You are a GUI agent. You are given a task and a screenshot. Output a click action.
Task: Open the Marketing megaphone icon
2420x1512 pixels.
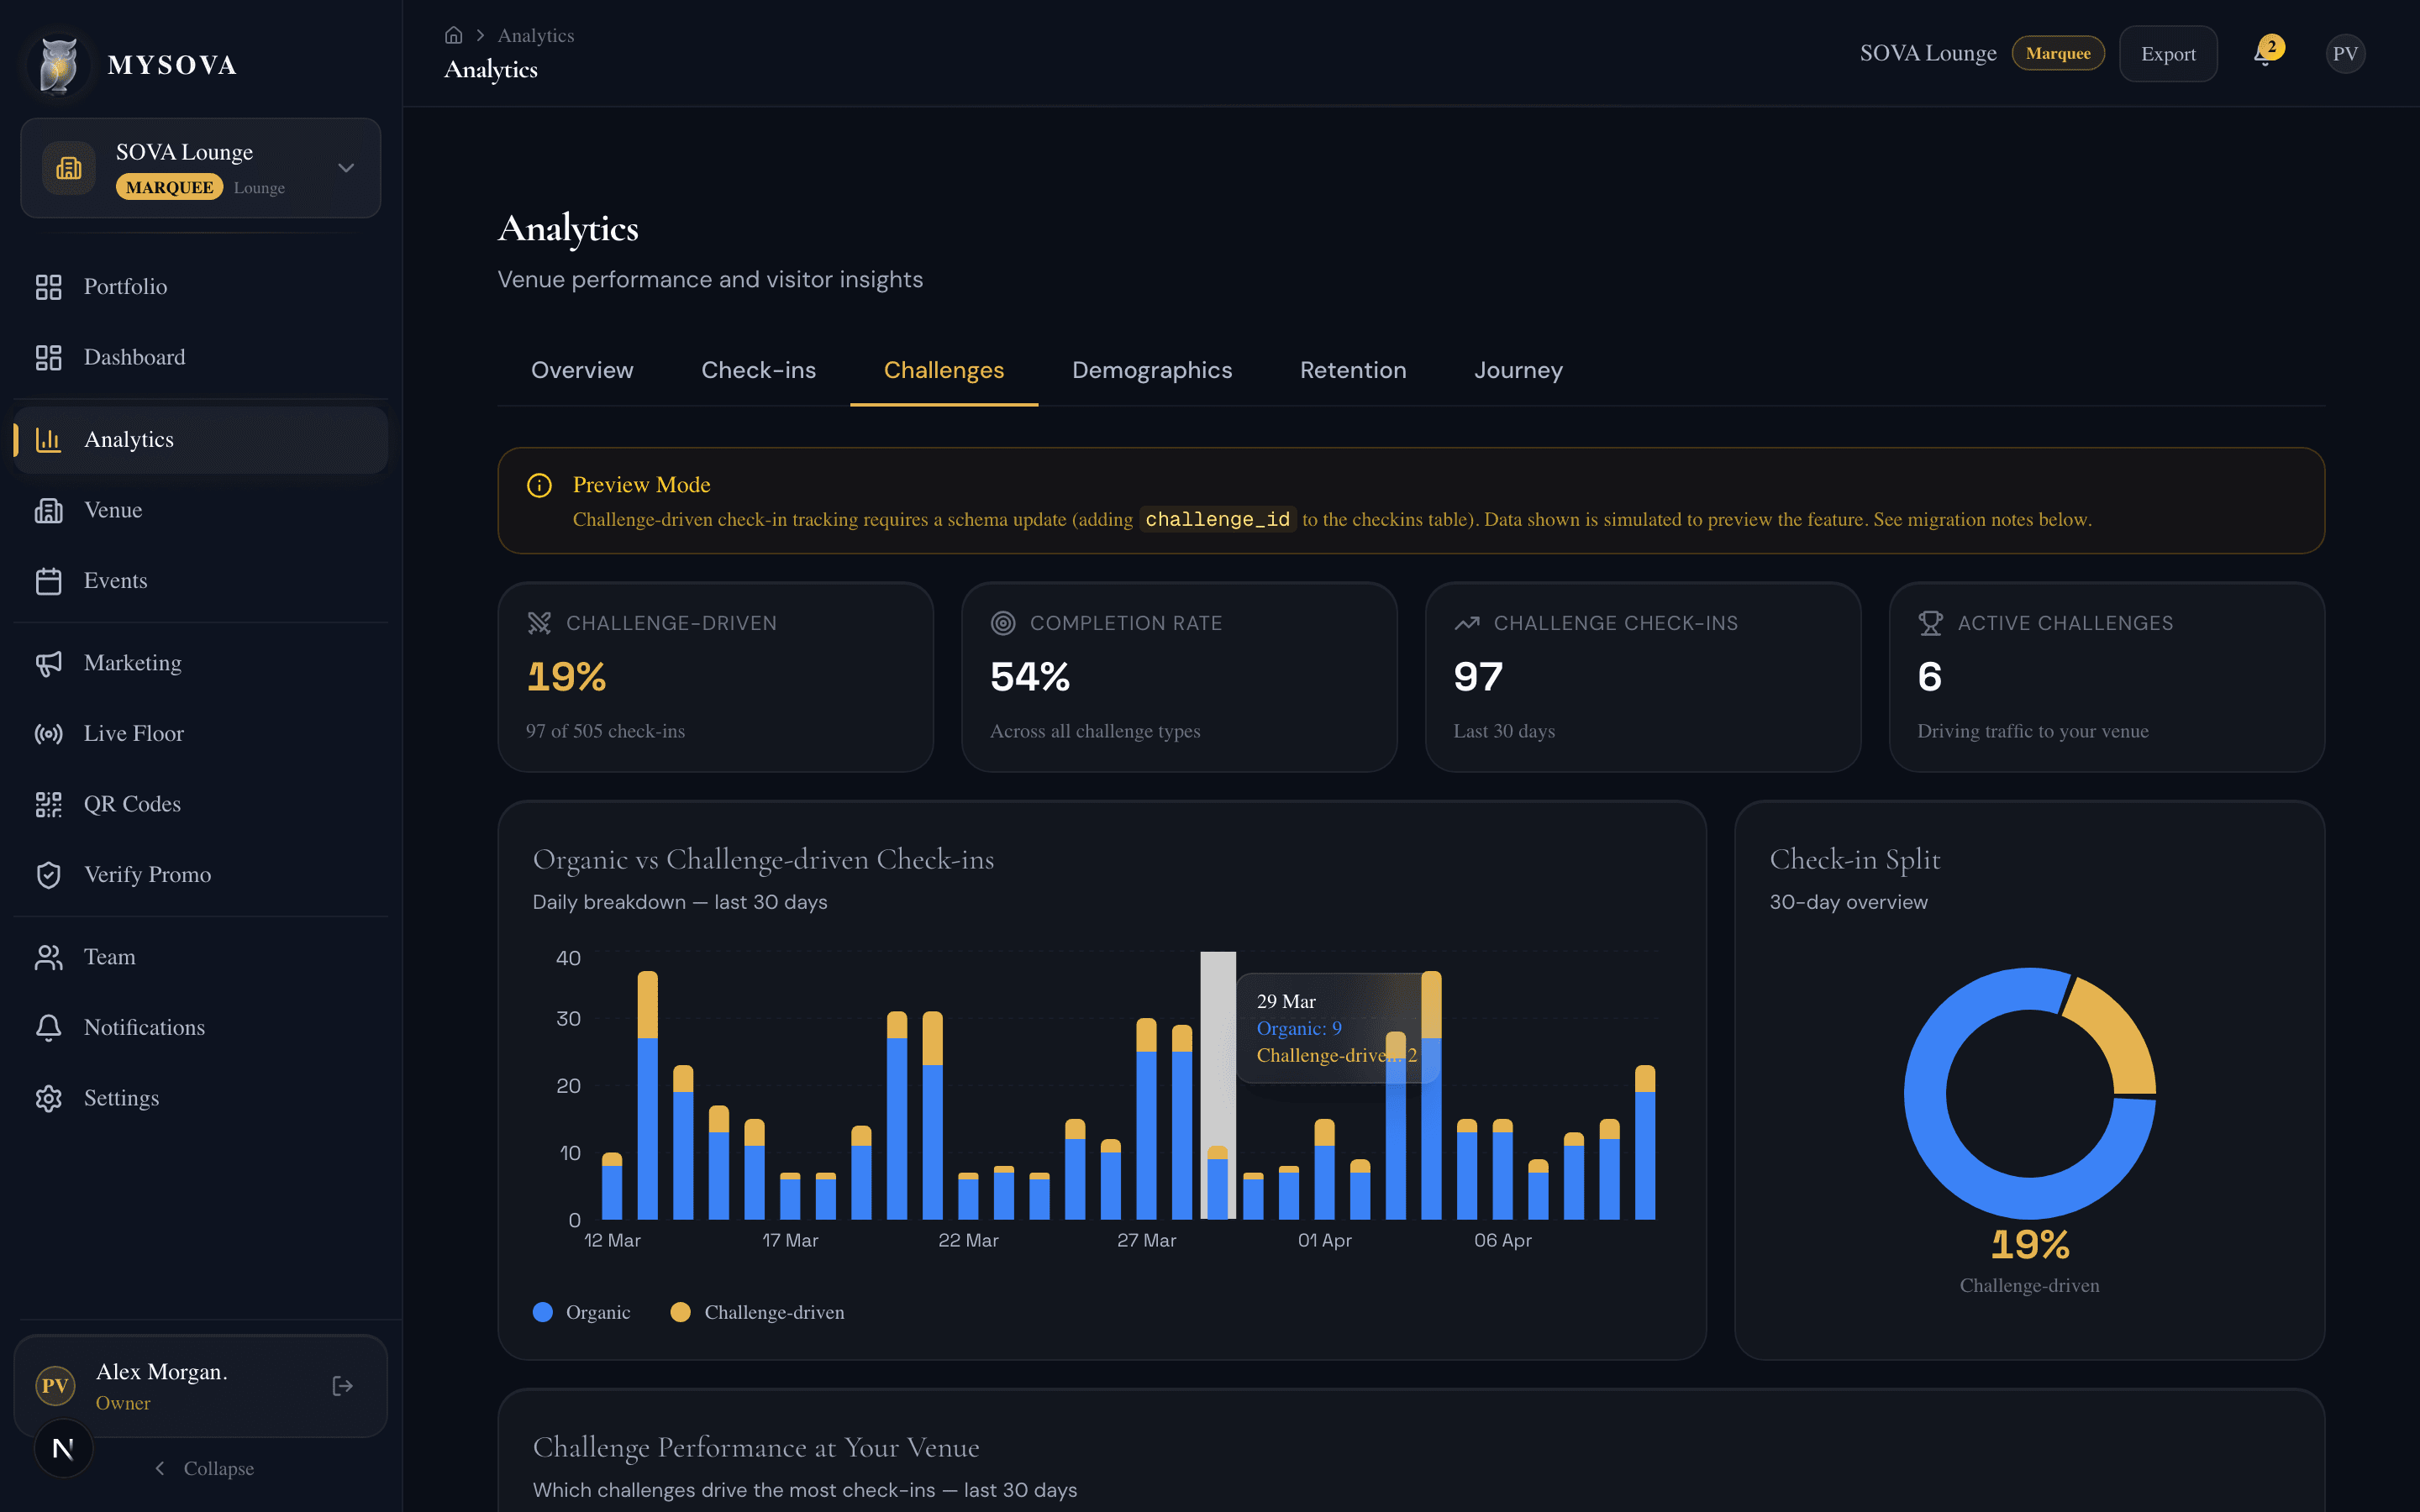(x=49, y=663)
